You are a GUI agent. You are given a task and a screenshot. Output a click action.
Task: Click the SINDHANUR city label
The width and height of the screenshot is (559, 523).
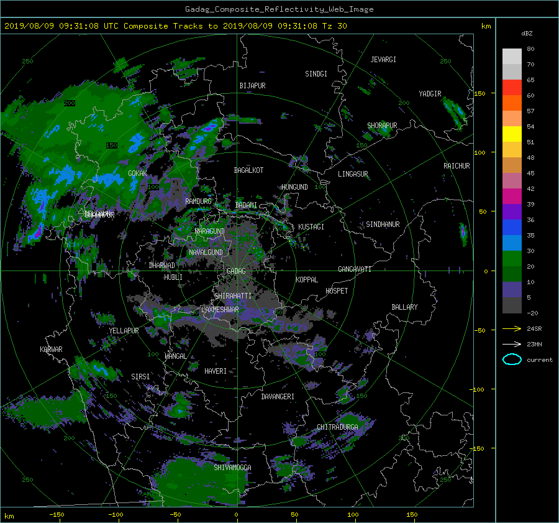tap(383, 224)
